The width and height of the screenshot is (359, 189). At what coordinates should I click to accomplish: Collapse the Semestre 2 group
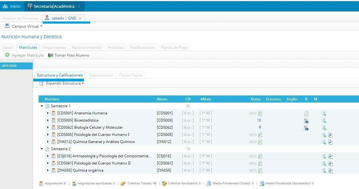[42, 149]
